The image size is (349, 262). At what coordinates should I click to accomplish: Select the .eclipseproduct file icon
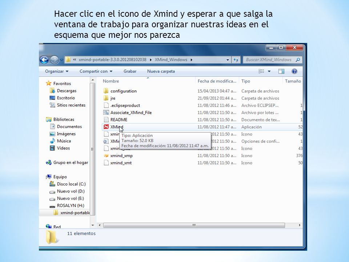tap(106, 106)
